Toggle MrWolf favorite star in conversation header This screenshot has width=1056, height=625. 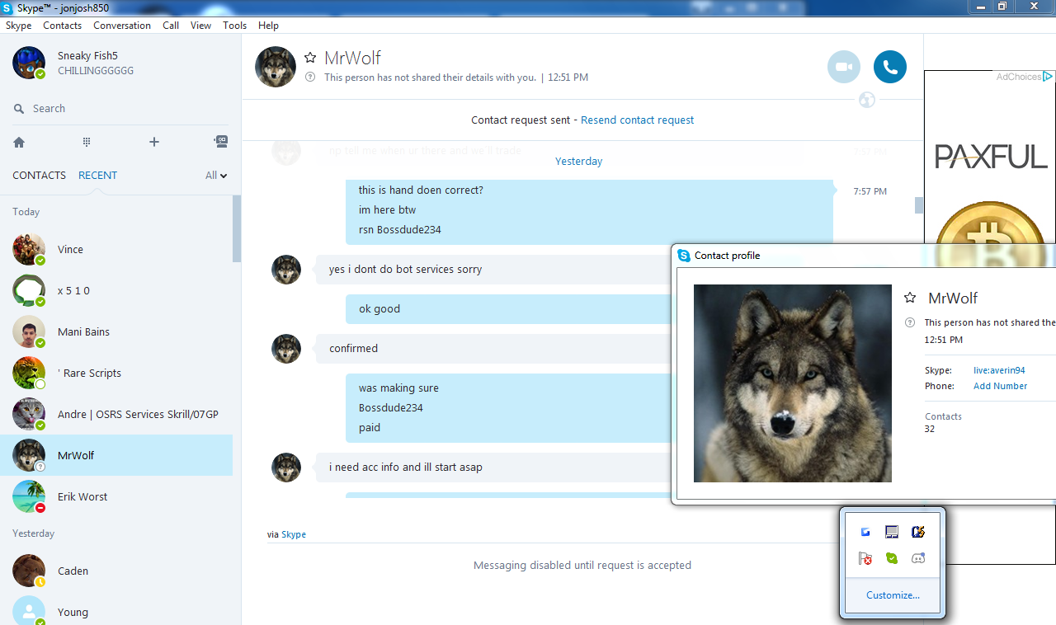point(310,58)
